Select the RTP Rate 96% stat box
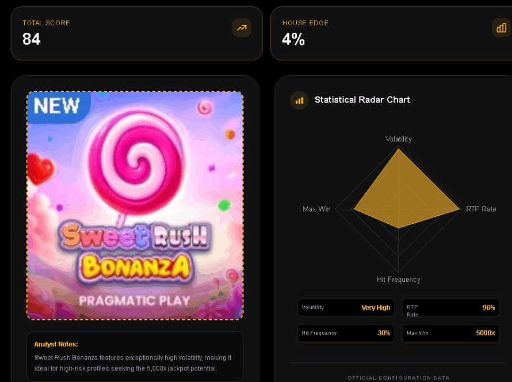The height and width of the screenshot is (382, 512). (x=450, y=308)
